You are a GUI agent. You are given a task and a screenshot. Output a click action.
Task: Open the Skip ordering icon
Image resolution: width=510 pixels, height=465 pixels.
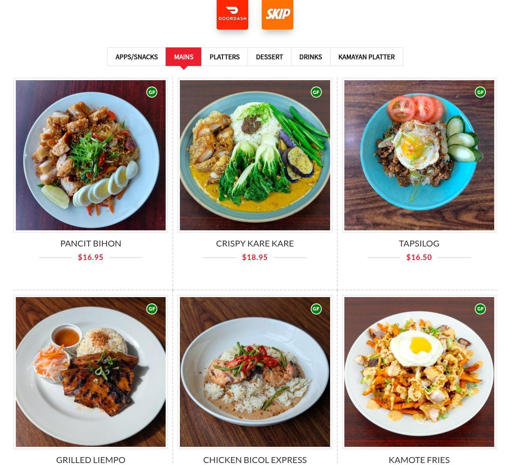pos(278,14)
